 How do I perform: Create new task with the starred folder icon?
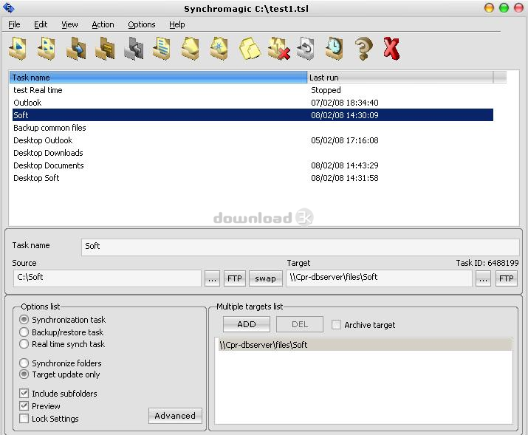tap(219, 49)
